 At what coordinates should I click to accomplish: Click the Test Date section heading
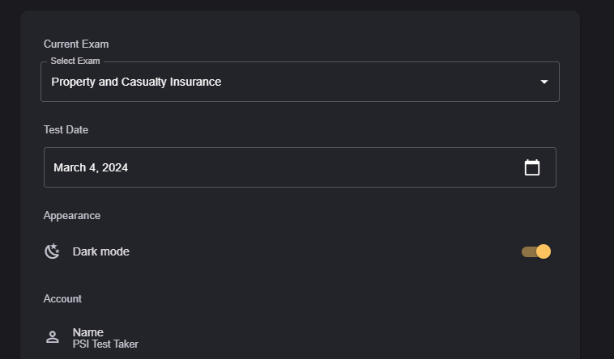[x=66, y=130]
